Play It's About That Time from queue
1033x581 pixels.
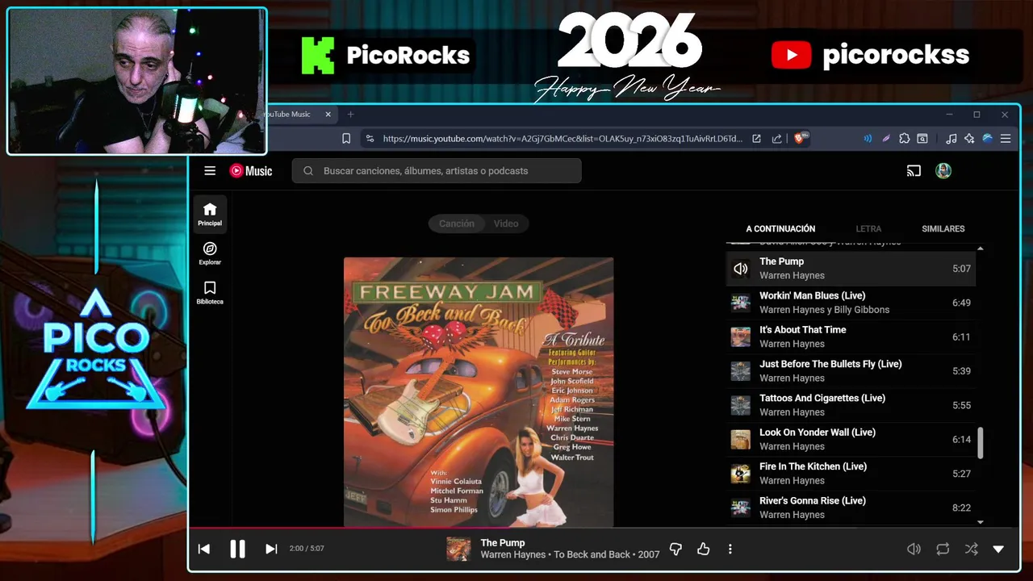pos(851,336)
